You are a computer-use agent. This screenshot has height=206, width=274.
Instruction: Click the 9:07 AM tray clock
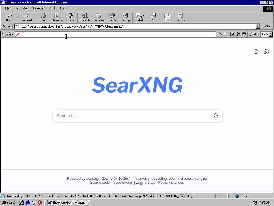265,203
